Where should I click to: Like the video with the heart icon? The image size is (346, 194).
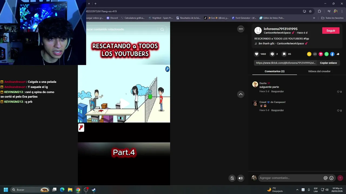click(257, 54)
